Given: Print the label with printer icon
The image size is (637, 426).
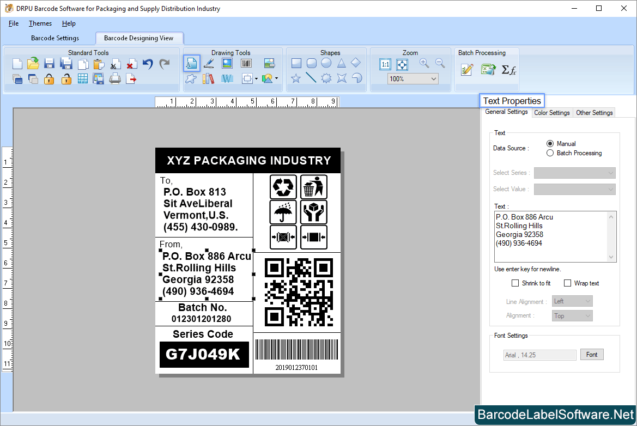Looking at the screenshot, I should click(115, 79).
